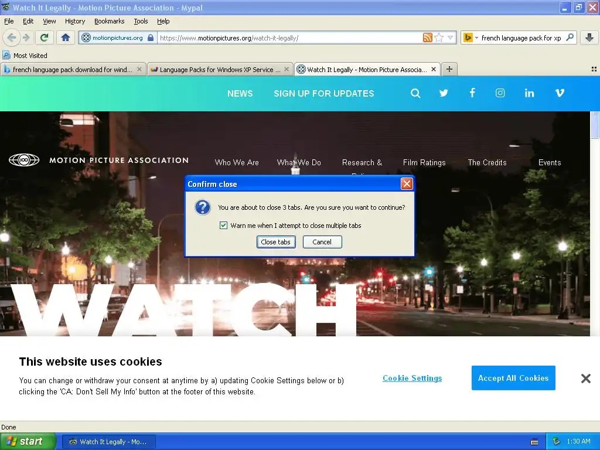The image size is (600, 450).
Task: Open the History menu
Action: click(75, 21)
